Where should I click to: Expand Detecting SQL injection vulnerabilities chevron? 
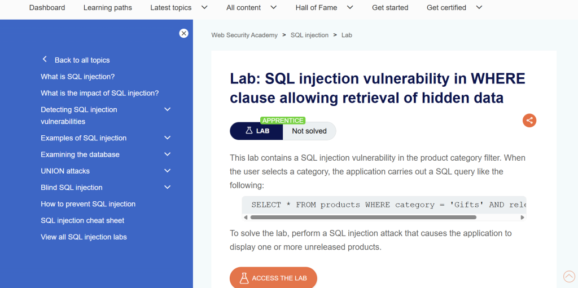[167, 109]
